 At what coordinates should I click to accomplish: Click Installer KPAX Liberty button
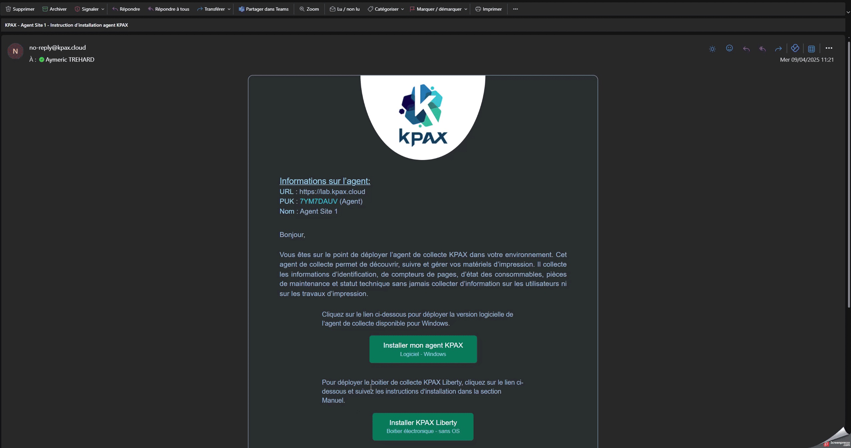click(x=423, y=426)
